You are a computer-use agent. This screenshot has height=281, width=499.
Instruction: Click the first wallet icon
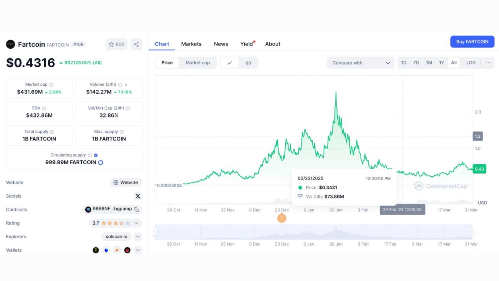click(96, 250)
